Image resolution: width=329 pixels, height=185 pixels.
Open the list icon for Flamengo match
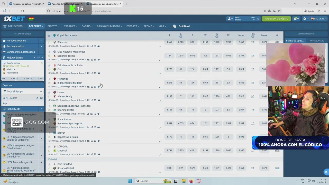[95, 87]
